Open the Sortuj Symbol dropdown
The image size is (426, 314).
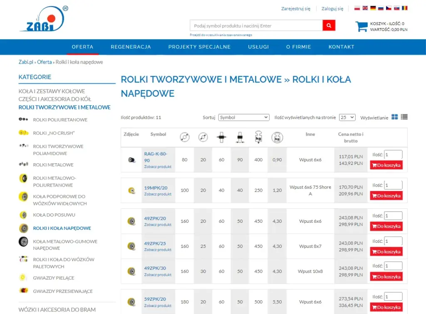[x=244, y=117]
